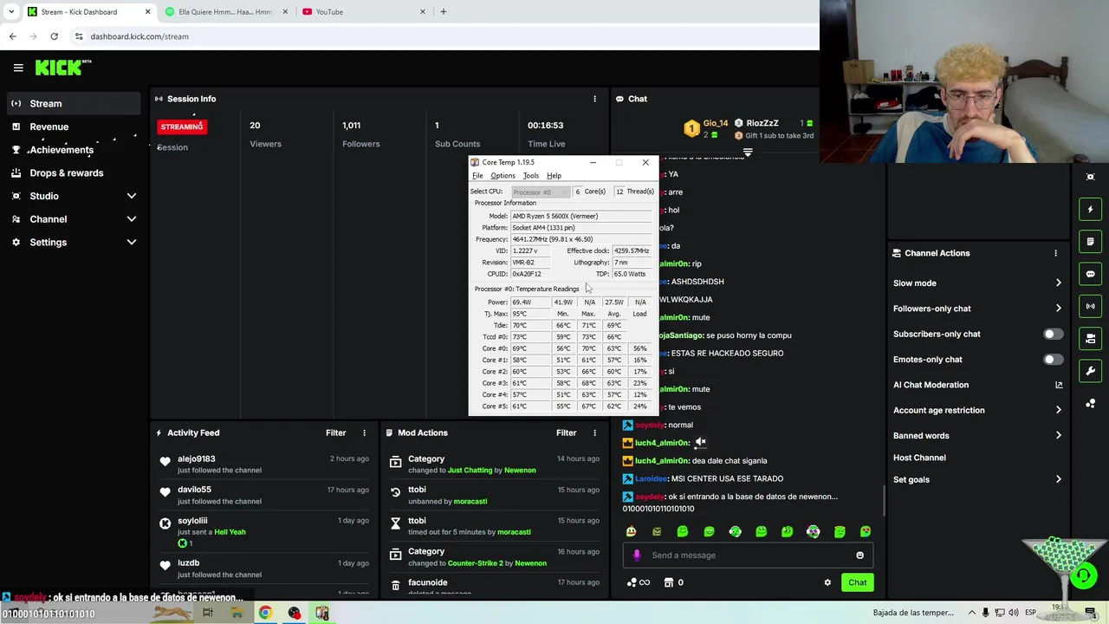Screen dimensions: 1109x624
Task: Click the camera panel icon in right rail
Action: (x=1090, y=339)
